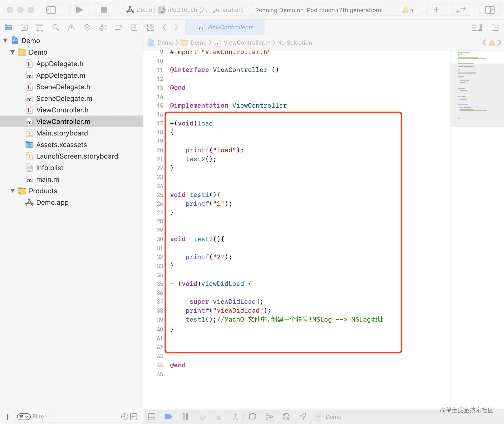Open the Find navigator magnifier
Screen dimensions: 504x424
click(x=56, y=27)
